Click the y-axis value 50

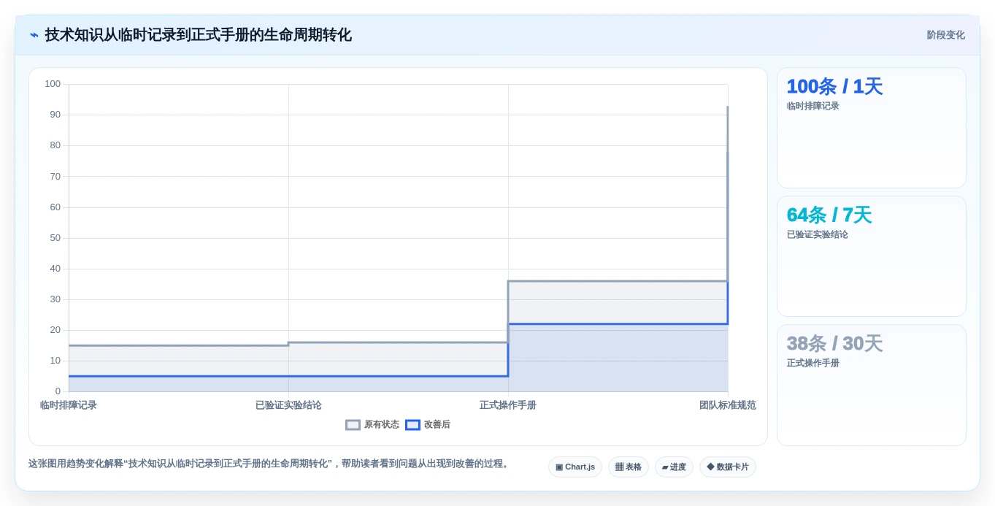[x=55, y=238]
